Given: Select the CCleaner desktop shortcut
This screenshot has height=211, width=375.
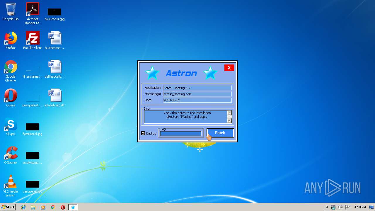Looking at the screenshot, I should tap(11, 155).
